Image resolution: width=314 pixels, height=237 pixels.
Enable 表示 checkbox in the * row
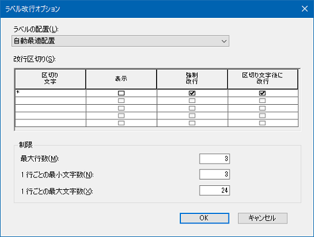122,93
